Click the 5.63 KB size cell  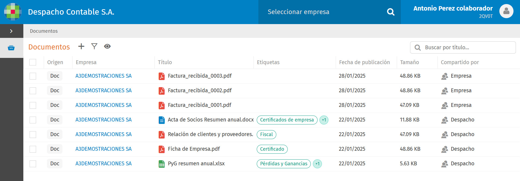pos(408,164)
